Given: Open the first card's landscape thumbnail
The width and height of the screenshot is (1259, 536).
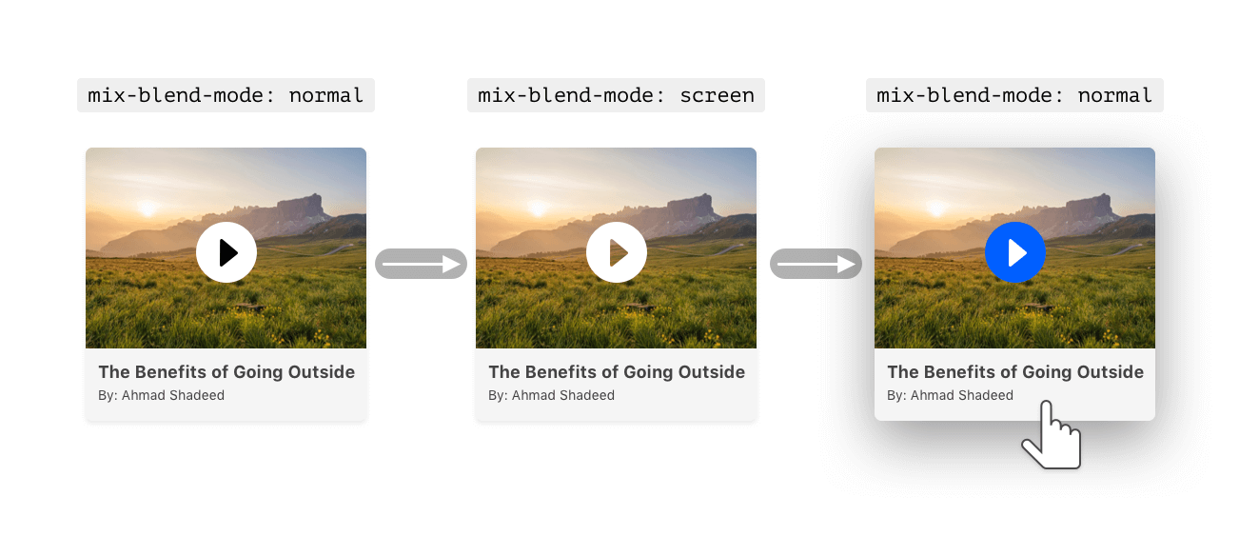Looking at the screenshot, I should tap(226, 248).
